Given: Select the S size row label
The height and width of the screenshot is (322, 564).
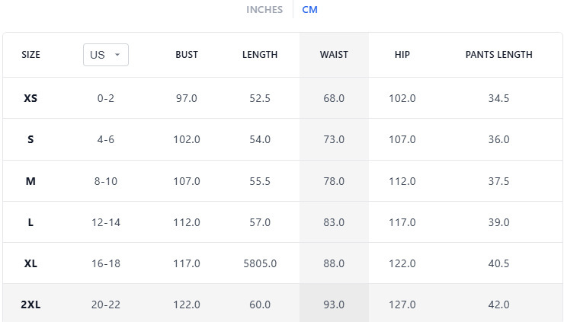Looking at the screenshot, I should click(x=30, y=139).
